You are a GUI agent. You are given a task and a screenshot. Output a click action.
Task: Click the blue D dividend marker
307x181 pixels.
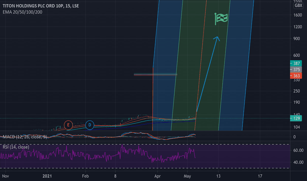90,125
